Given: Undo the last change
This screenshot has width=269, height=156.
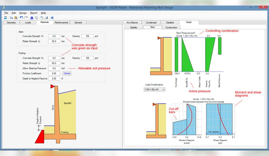Looking at the screenshot, I should 21,17.
